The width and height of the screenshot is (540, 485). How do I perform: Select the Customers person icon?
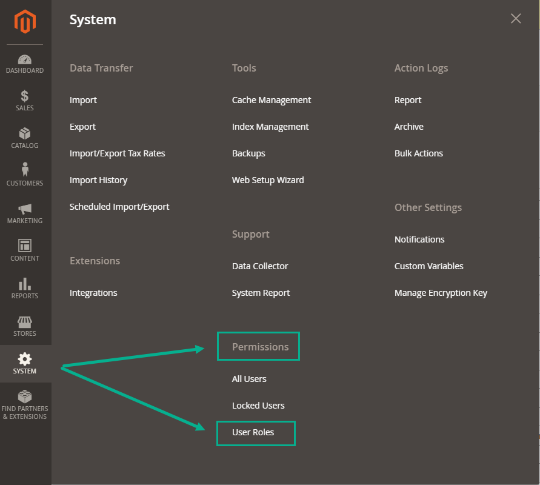[25, 170]
